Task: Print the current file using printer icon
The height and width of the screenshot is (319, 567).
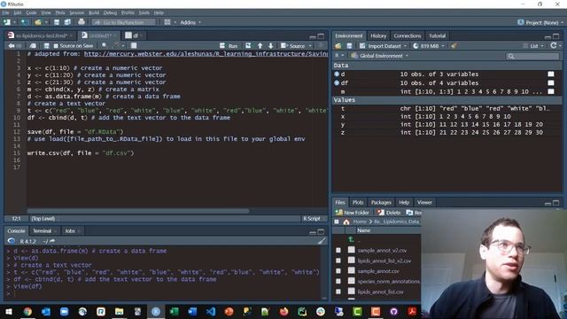Action: click(x=82, y=22)
